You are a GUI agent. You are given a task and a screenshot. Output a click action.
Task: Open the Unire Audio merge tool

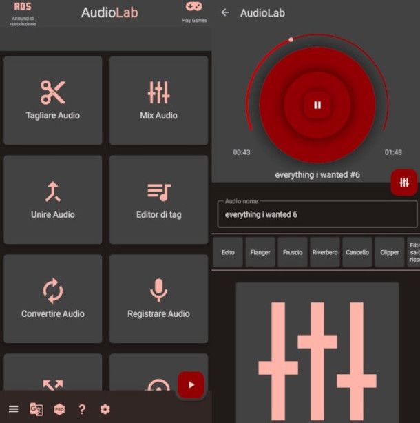point(53,200)
